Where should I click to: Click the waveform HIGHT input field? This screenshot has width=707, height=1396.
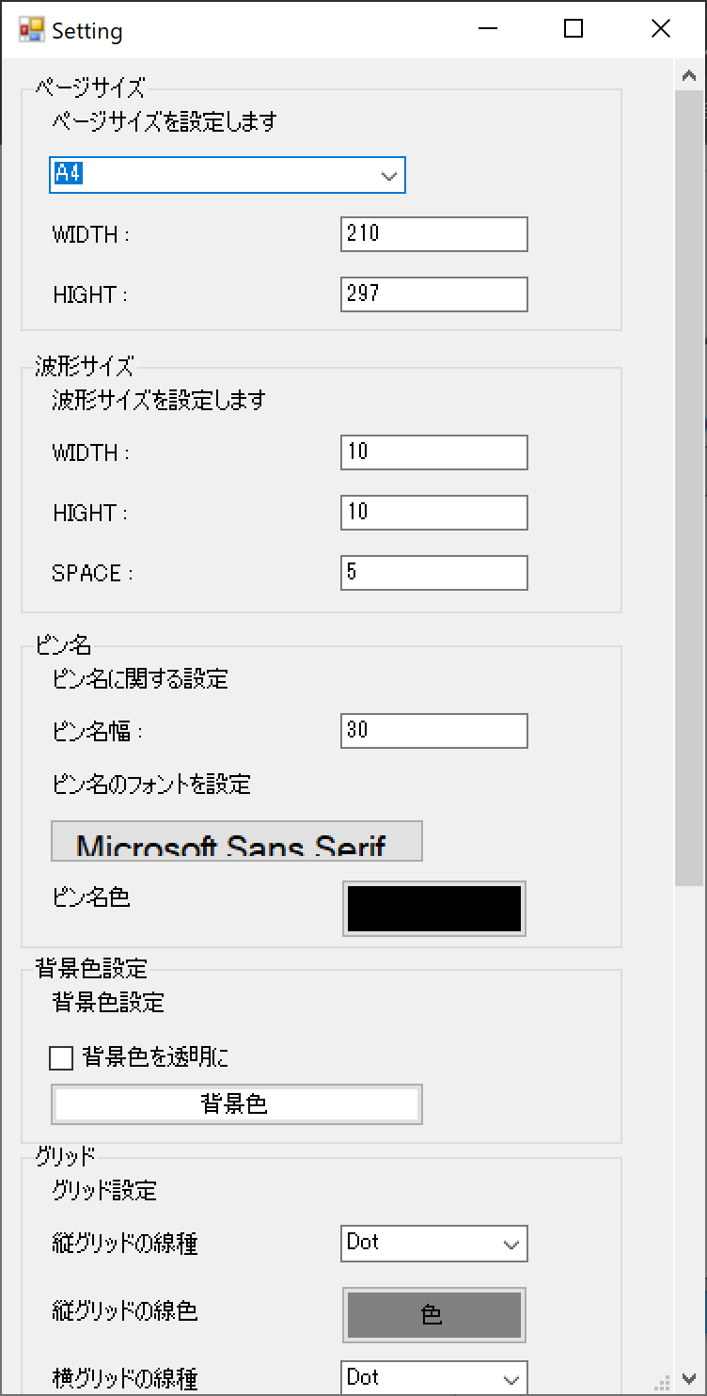(434, 513)
